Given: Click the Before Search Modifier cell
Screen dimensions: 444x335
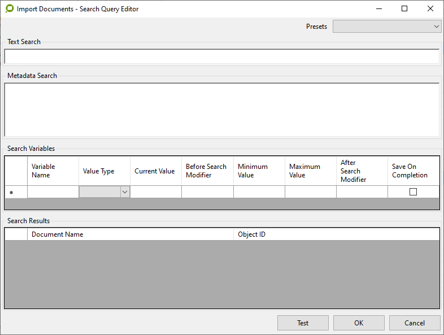Looking at the screenshot, I should pos(207,192).
